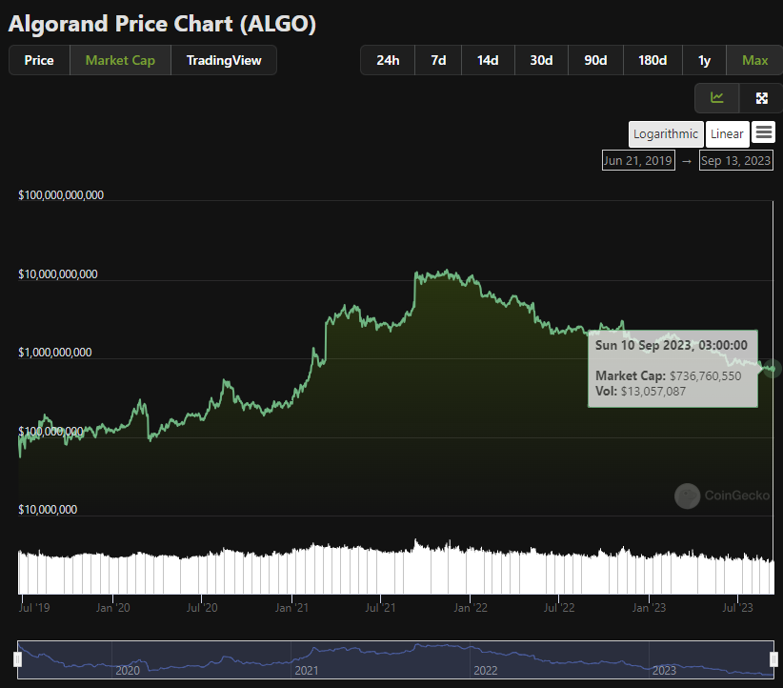Click the Vol $13,057,087 tooltip value
Screen dimensions: 783x688
point(653,392)
